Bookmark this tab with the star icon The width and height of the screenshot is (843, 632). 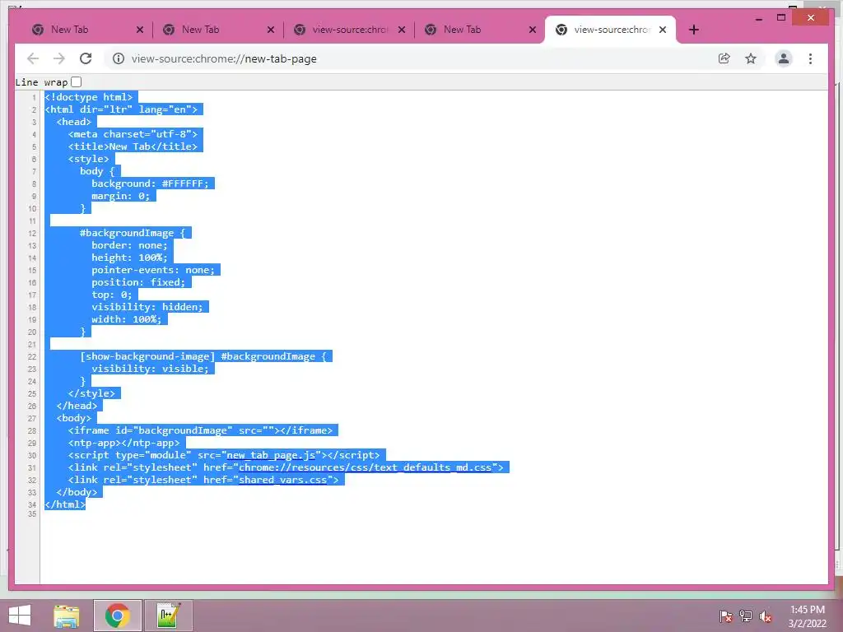[751, 58]
